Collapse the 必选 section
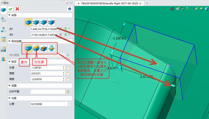 pos(9,15)
